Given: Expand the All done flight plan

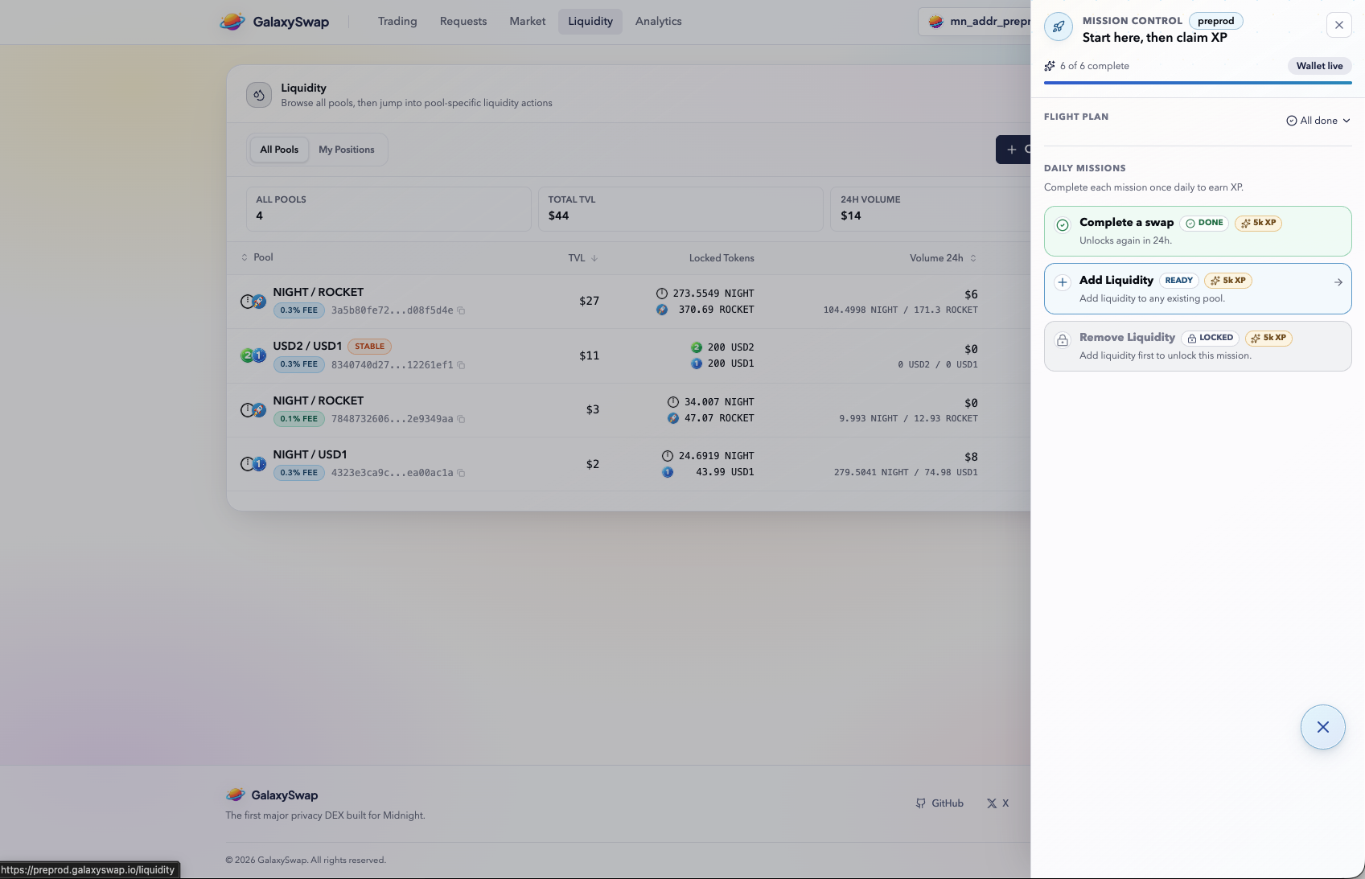Looking at the screenshot, I should 1318,121.
